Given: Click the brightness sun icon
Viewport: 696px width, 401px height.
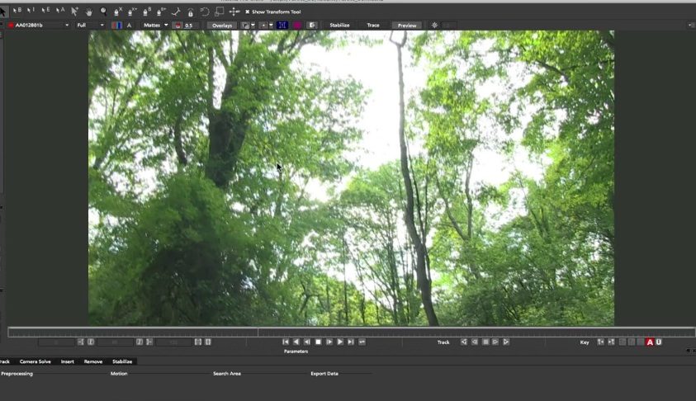Looking at the screenshot, I should 434,26.
